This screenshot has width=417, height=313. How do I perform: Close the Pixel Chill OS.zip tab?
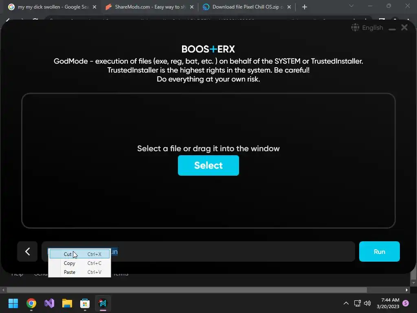click(x=289, y=7)
